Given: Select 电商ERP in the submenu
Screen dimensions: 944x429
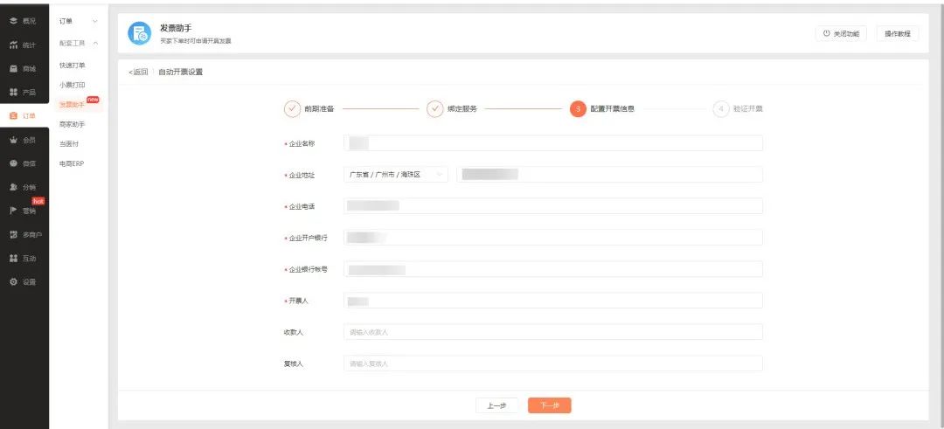Looking at the screenshot, I should coord(73,163).
